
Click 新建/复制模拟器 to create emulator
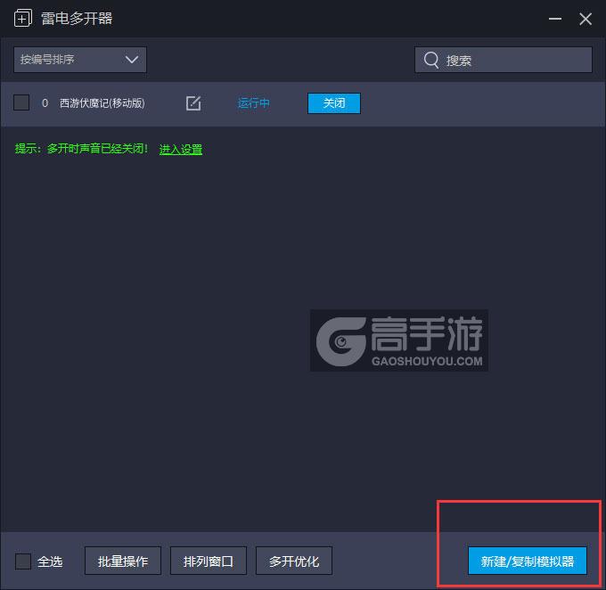click(x=528, y=561)
